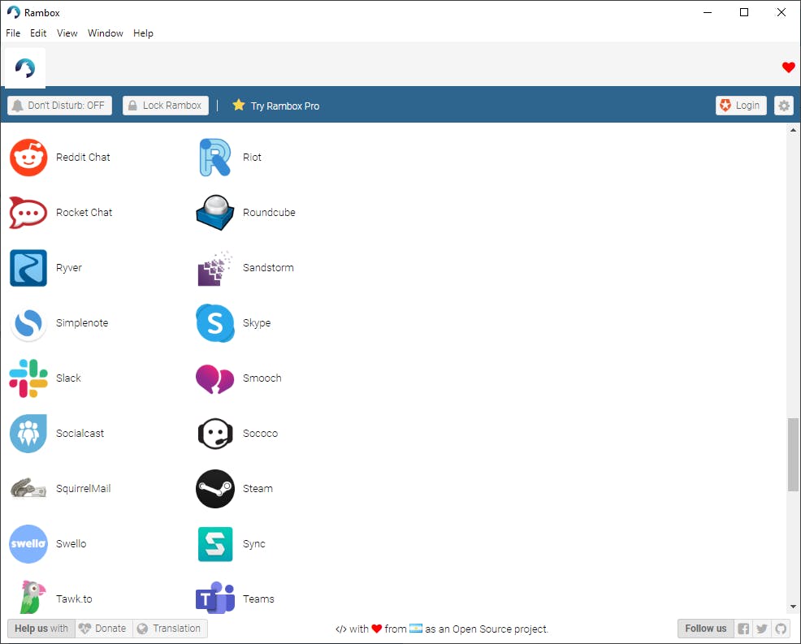The image size is (801, 644).
Task: Open the Help menu
Action: 143,33
